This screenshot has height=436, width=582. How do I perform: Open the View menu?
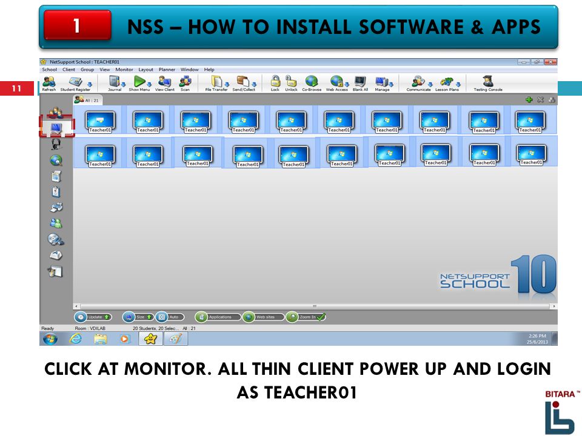point(105,69)
